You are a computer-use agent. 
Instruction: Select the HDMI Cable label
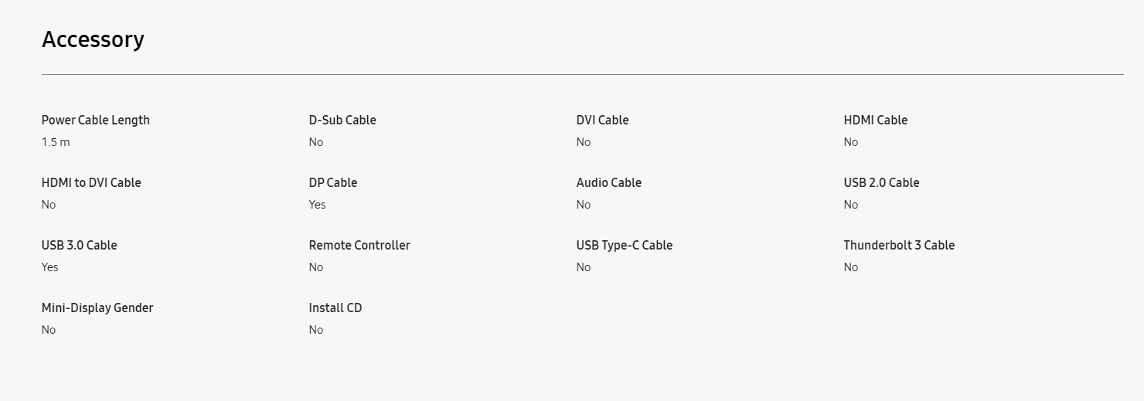[876, 120]
